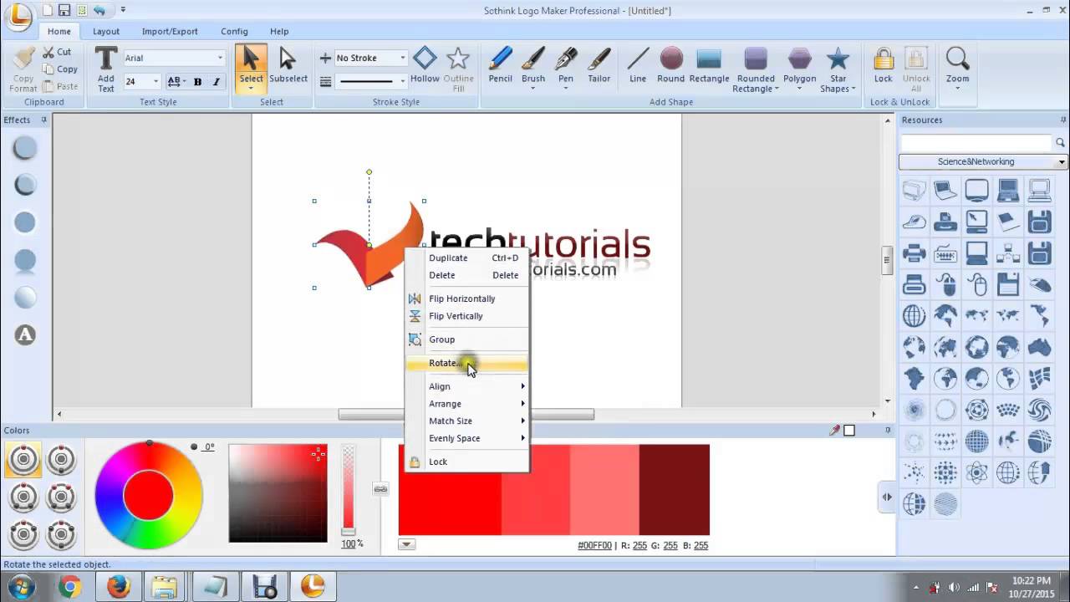Open the stroke line style dropdown
Image resolution: width=1070 pixels, height=602 pixels.
click(x=402, y=81)
